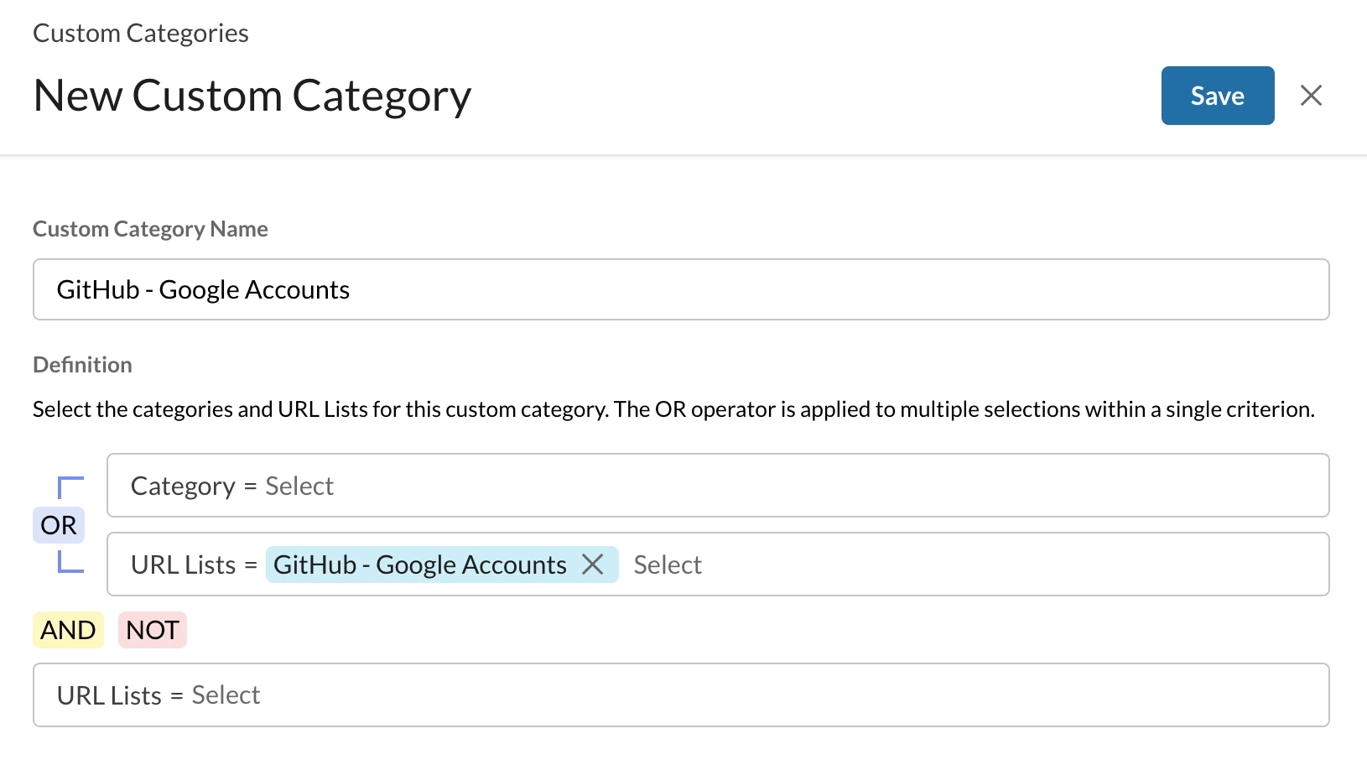
Task: Click the AND operator badge
Action: tap(68, 630)
